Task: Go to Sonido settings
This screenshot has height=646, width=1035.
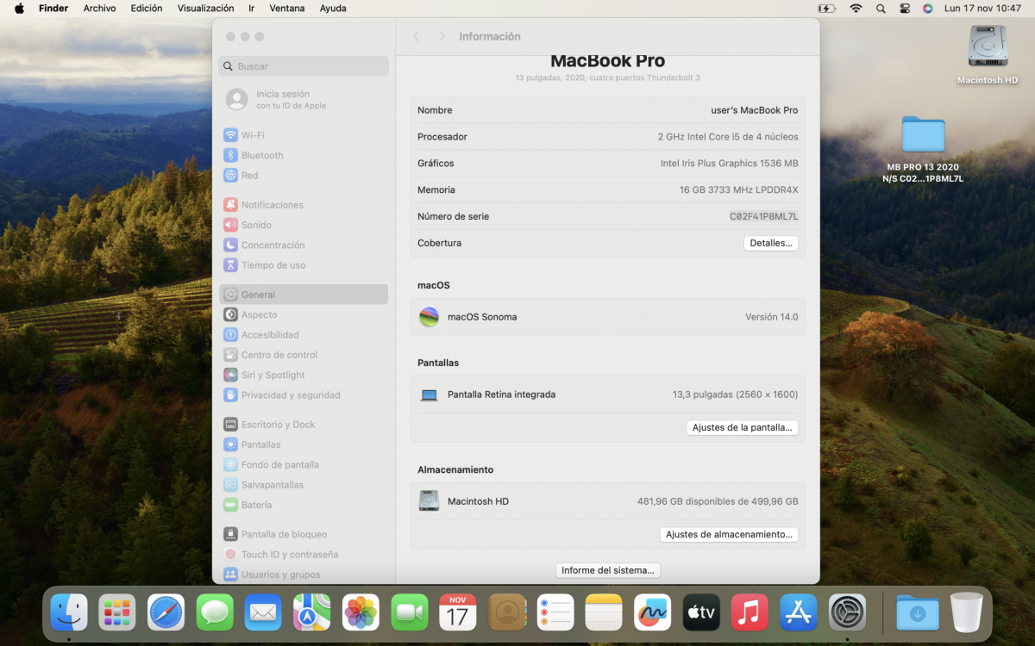Action: tap(256, 225)
